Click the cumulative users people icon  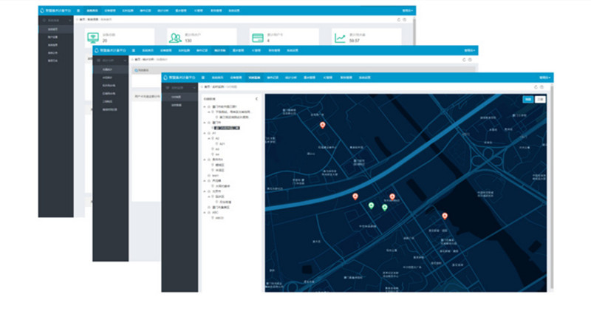point(174,38)
